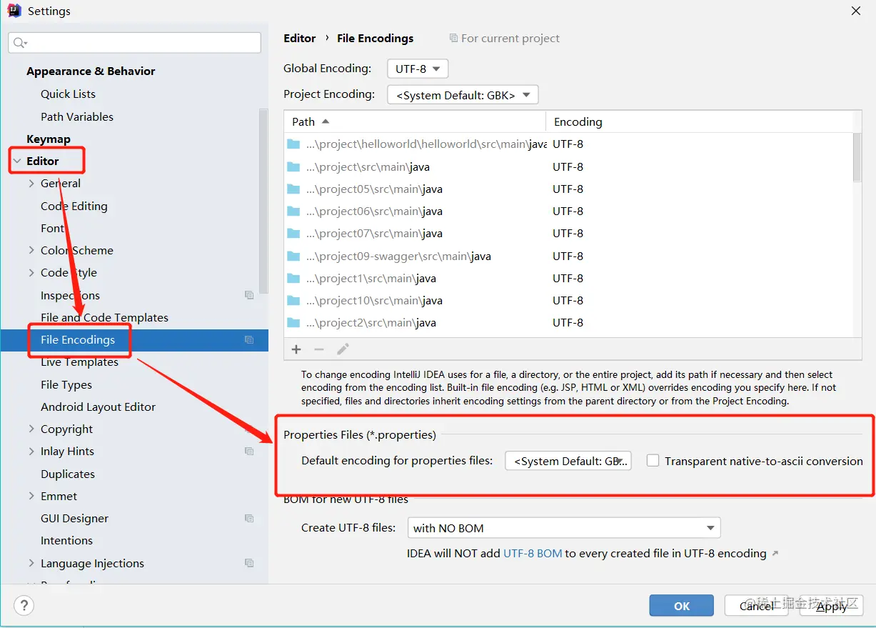Screen dimensions: 876x628
Task: Click the external link arrow after BOM note
Action: tap(775, 553)
